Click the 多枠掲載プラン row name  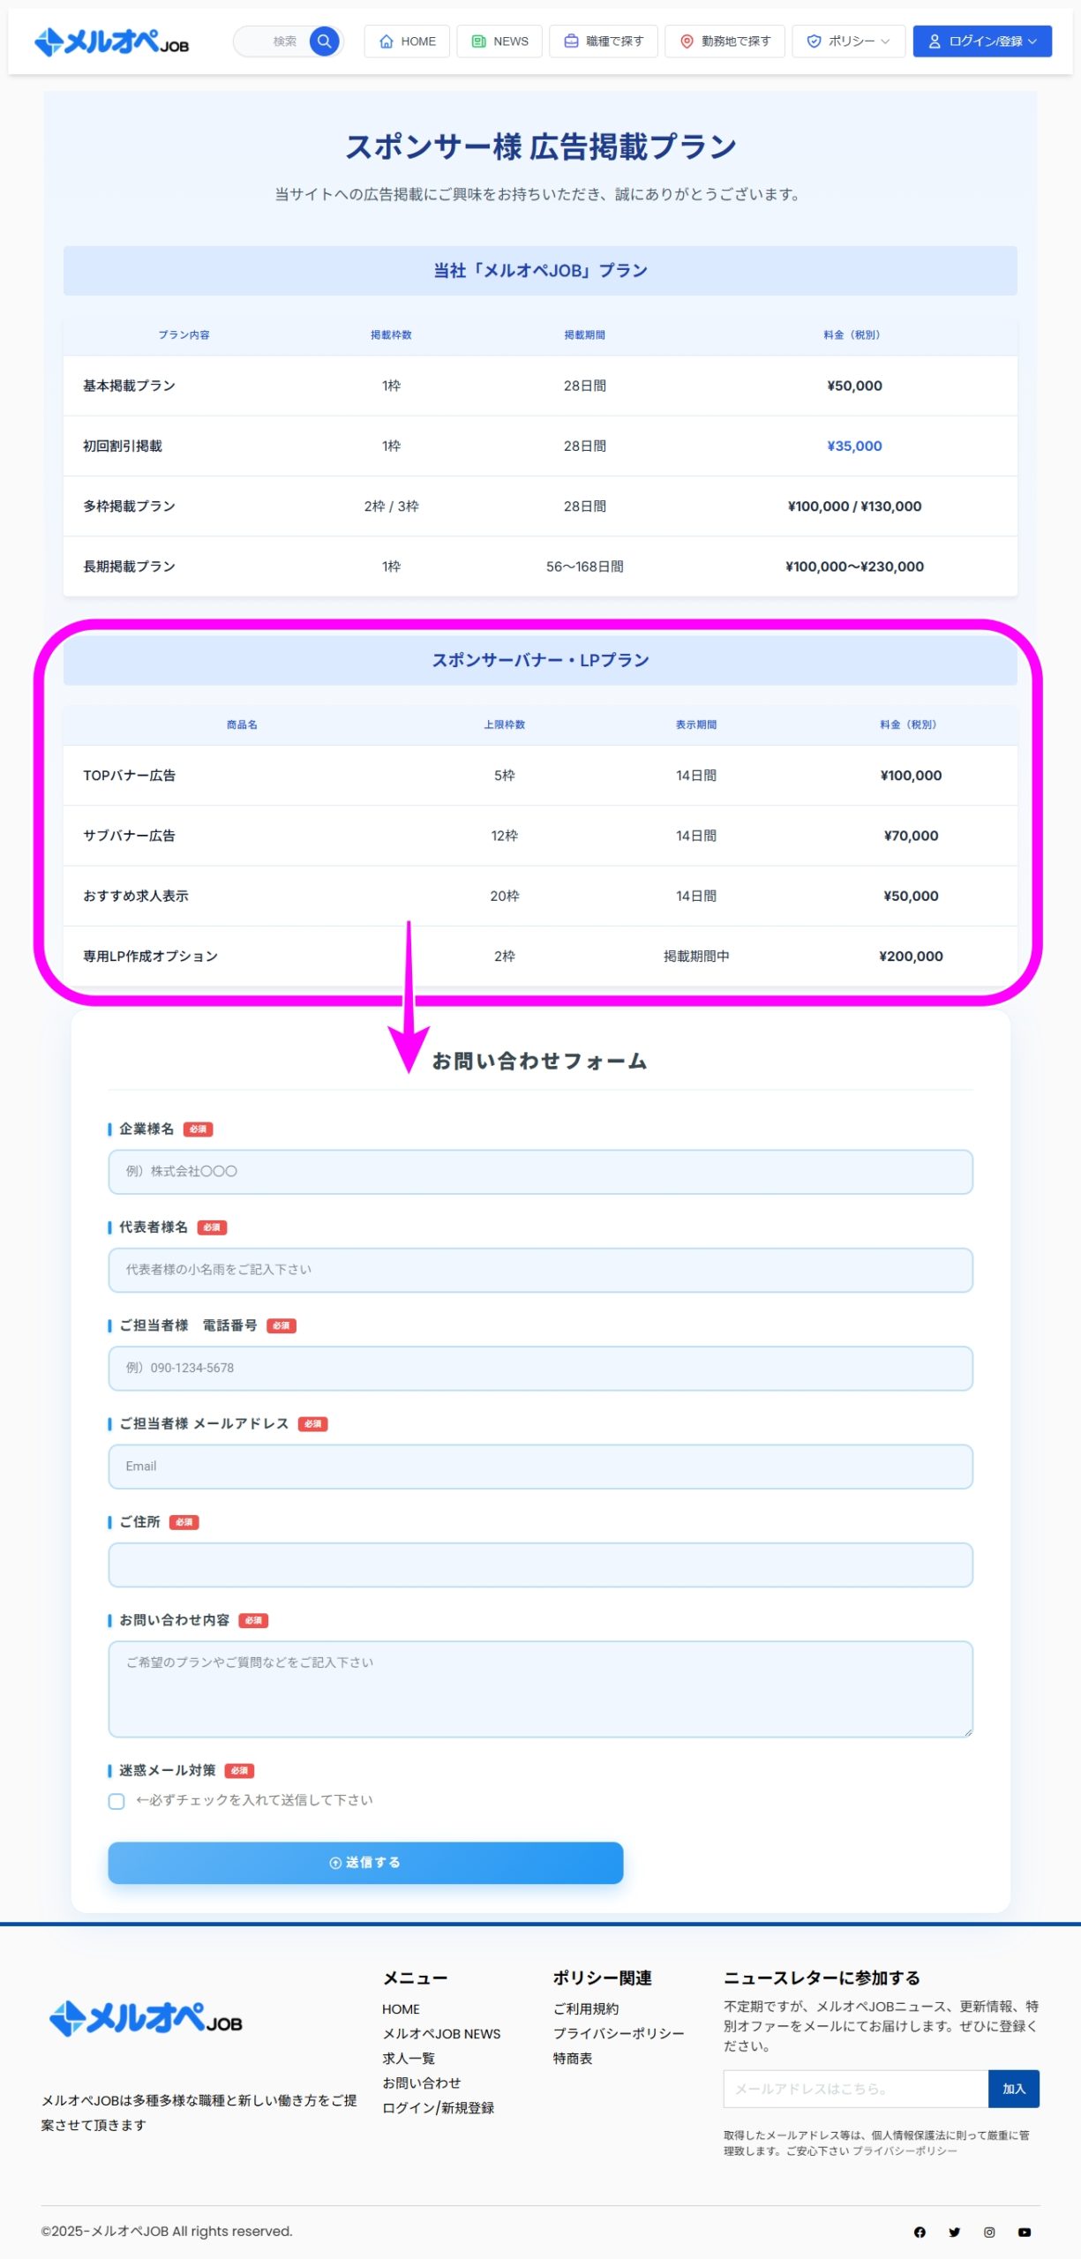tap(129, 506)
